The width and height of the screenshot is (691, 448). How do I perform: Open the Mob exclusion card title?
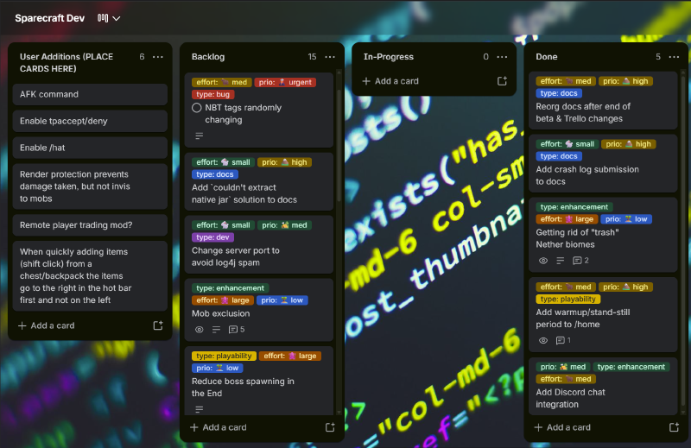[221, 313]
